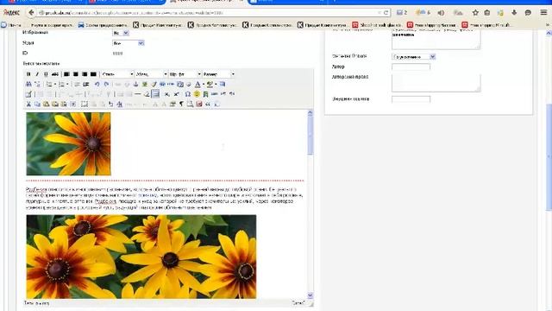Open the dropdown in the right options panel
The width and height of the screenshot is (552, 311).
click(414, 56)
